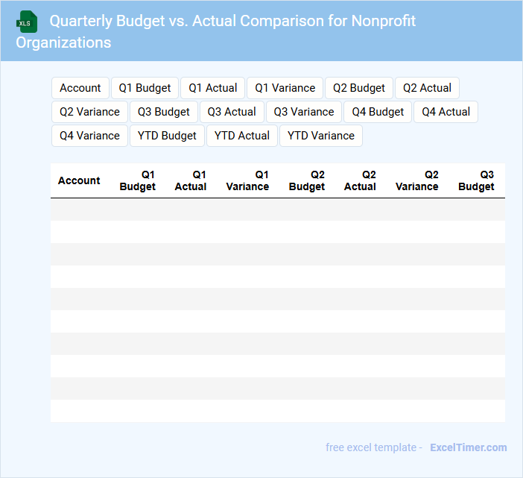The width and height of the screenshot is (523, 478).
Task: Select the Q3 Budget table column header
Action: (476, 180)
